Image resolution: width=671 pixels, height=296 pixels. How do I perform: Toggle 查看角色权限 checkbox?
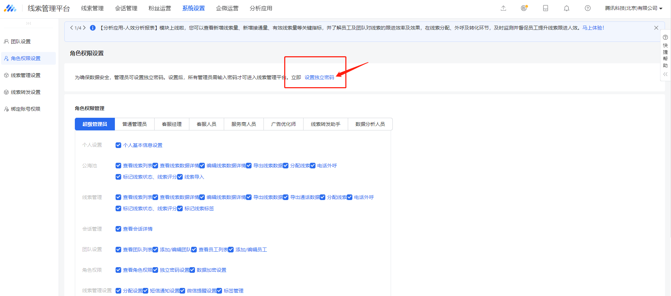click(x=118, y=270)
